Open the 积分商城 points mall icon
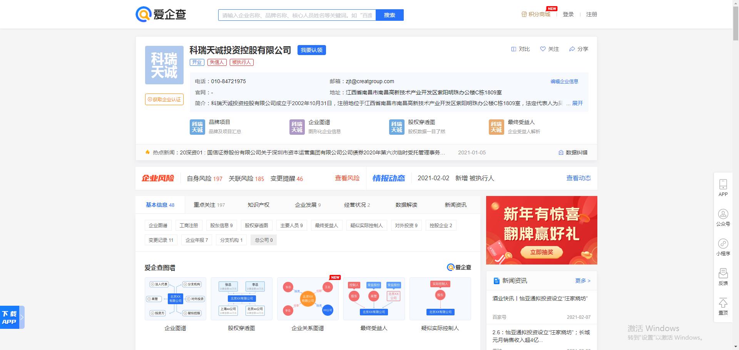Screen dimensions: 739x350 point(524,14)
